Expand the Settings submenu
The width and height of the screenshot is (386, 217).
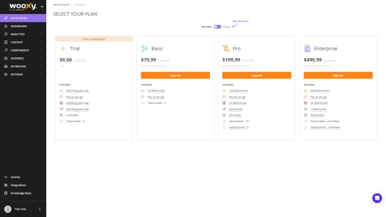(x=41, y=74)
